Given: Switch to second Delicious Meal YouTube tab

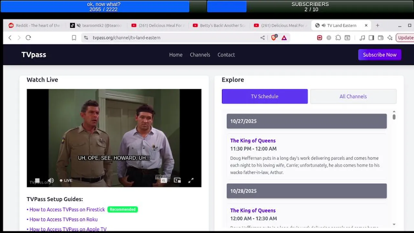Looking at the screenshot, I should (280, 26).
